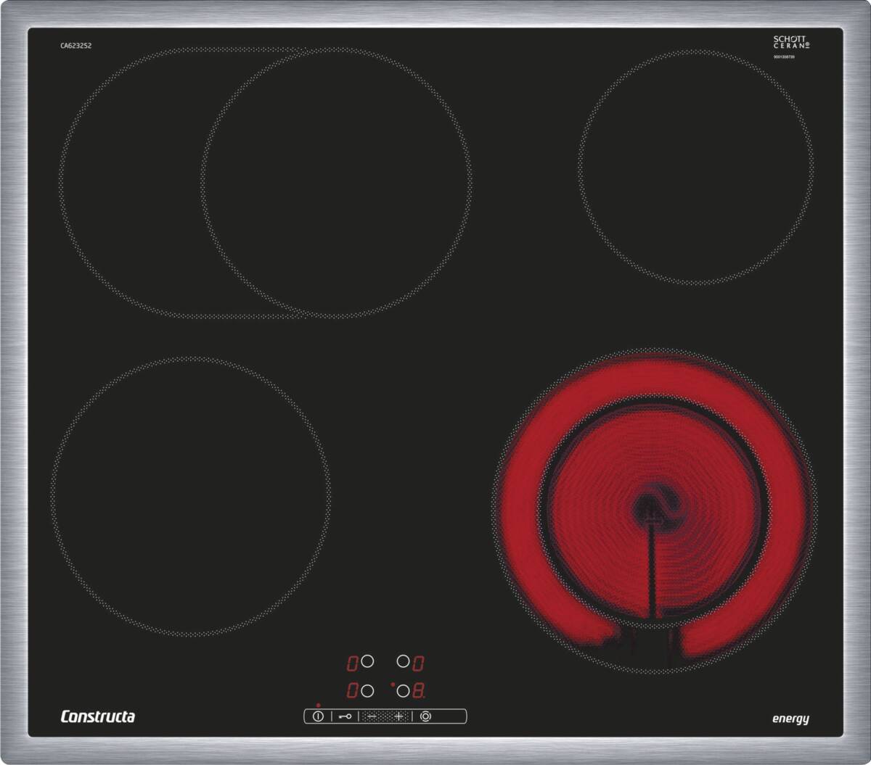Tap the front-left heat level digit
The image size is (871, 765).
352,691
